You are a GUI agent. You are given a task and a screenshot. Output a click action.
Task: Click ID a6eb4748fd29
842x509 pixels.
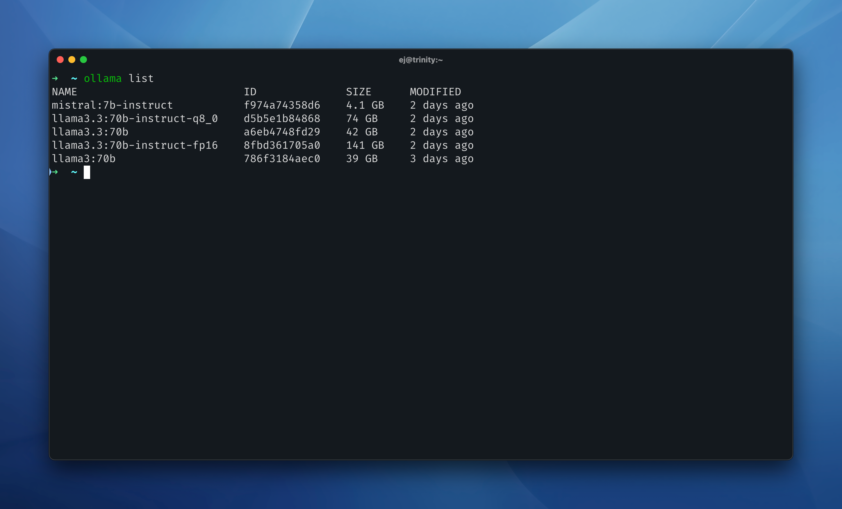[282, 132]
